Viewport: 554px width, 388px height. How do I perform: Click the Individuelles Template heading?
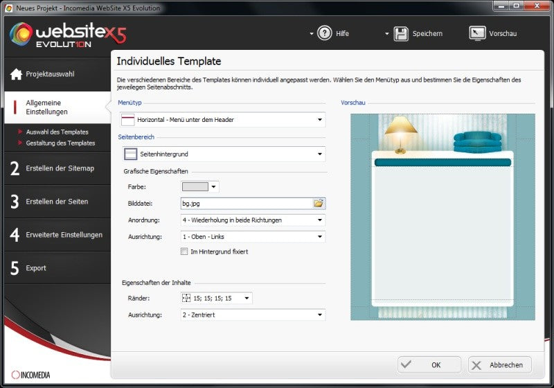click(x=169, y=61)
